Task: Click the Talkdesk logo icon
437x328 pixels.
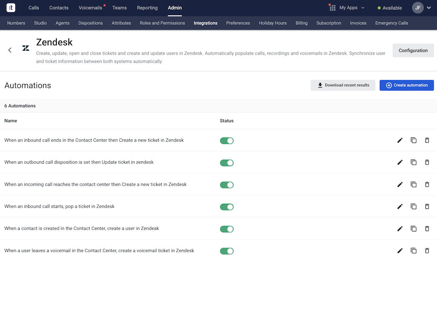Action: coord(11,8)
